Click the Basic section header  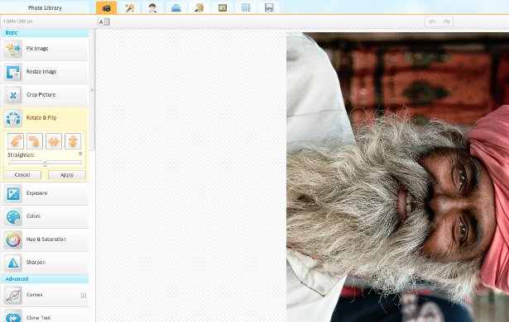point(45,33)
